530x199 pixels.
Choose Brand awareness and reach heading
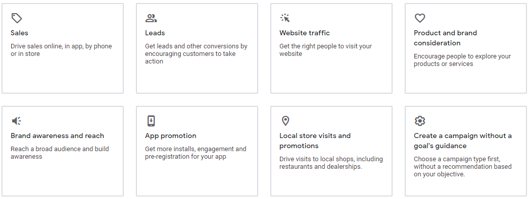(x=58, y=136)
